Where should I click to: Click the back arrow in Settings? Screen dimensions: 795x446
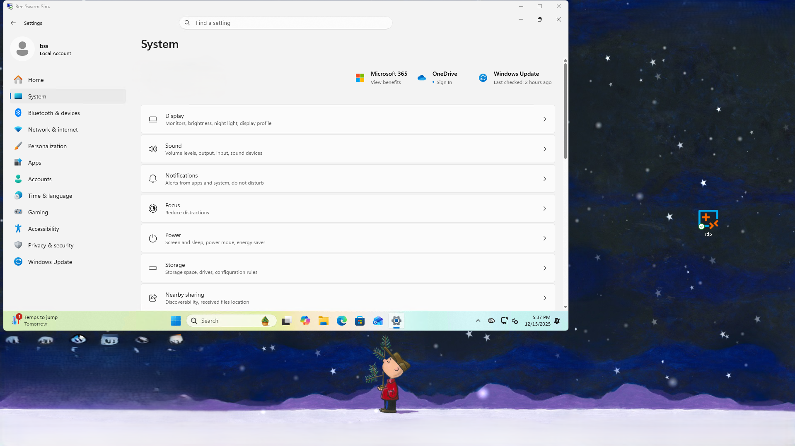coord(13,23)
